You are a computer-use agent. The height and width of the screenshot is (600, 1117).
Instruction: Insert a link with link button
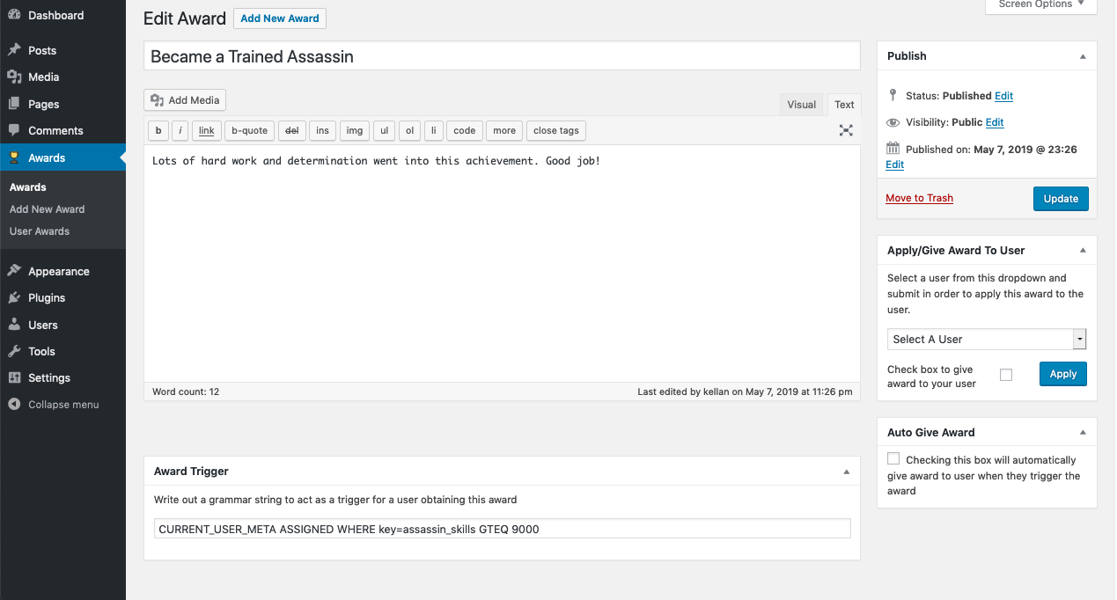point(207,130)
